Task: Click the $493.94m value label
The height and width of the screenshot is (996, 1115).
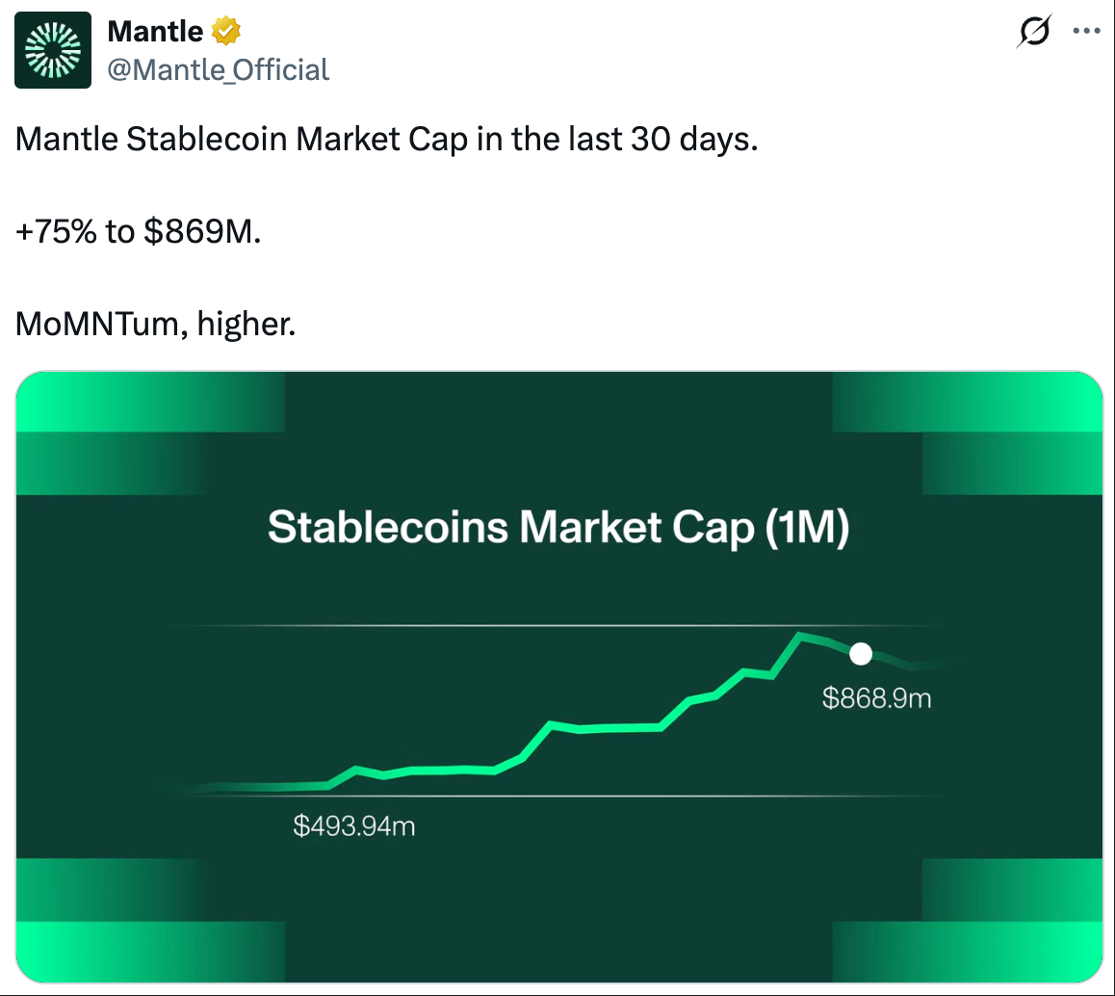Action: (354, 826)
